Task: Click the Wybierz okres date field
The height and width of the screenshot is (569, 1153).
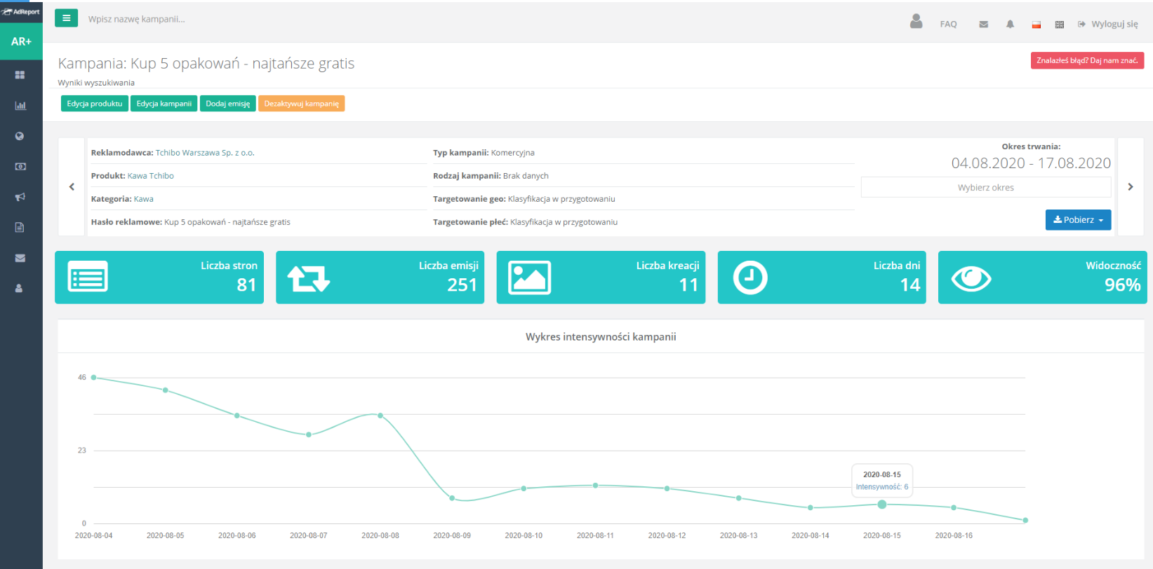Action: point(985,187)
